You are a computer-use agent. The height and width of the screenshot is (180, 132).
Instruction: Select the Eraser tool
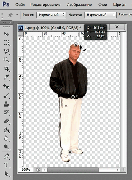6,121
